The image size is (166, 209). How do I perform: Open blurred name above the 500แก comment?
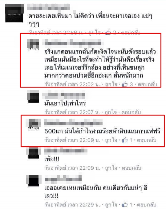tap(73, 122)
